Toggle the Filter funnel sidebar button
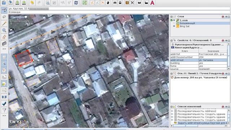 [4, 110]
